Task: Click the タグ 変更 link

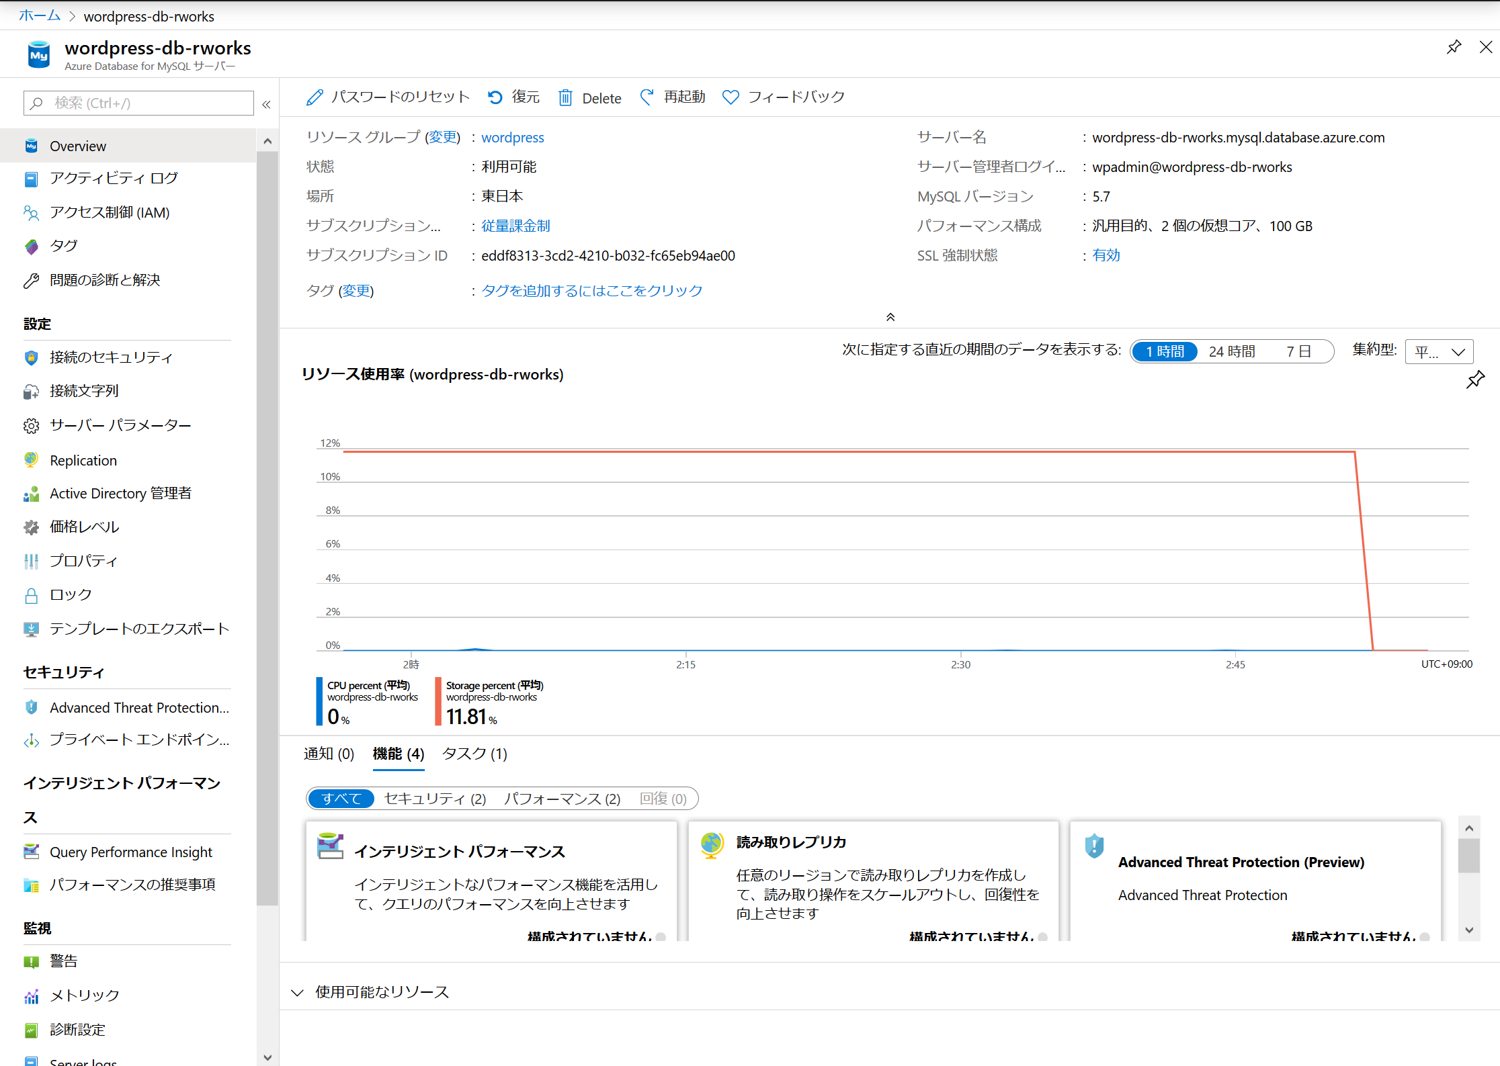Action: pos(356,291)
